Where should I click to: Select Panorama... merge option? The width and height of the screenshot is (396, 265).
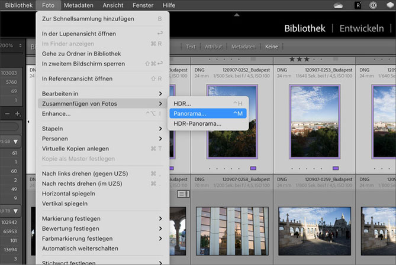click(208, 113)
